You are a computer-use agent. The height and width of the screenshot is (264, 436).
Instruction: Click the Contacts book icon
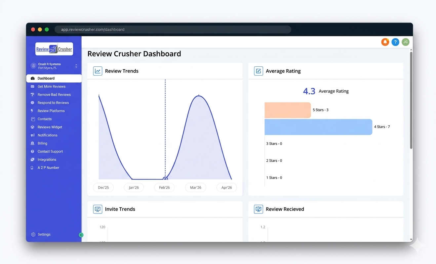(x=32, y=119)
